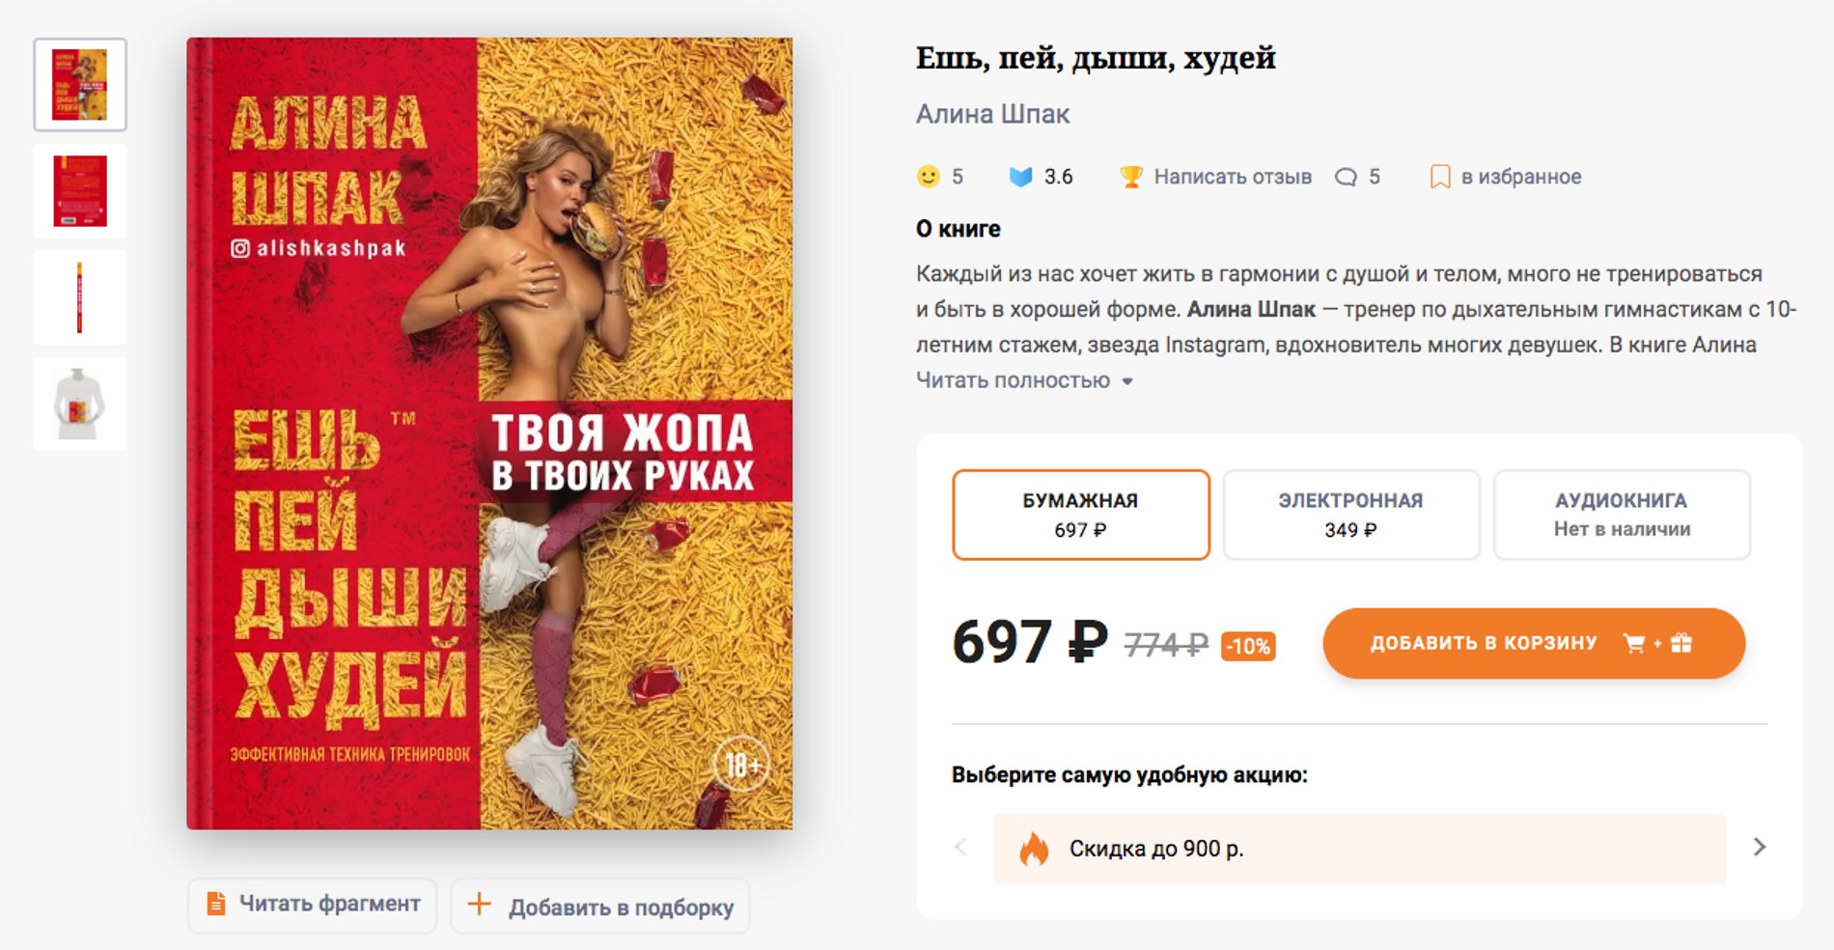
Task: Click the bookmark icon for в избранное
Action: pos(1439,177)
